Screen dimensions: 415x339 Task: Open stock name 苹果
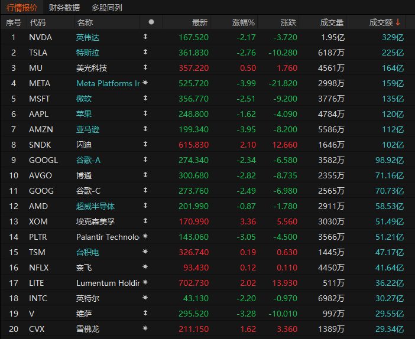pyautogui.click(x=84, y=114)
